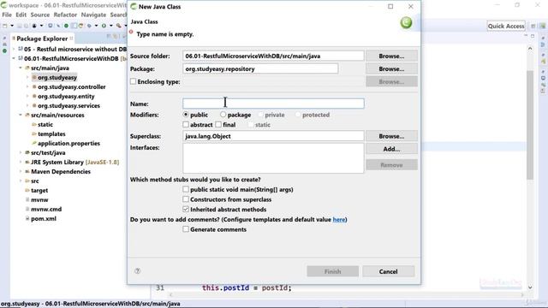The image size is (548, 308).
Task: Focus the Name input field
Action: click(x=273, y=104)
